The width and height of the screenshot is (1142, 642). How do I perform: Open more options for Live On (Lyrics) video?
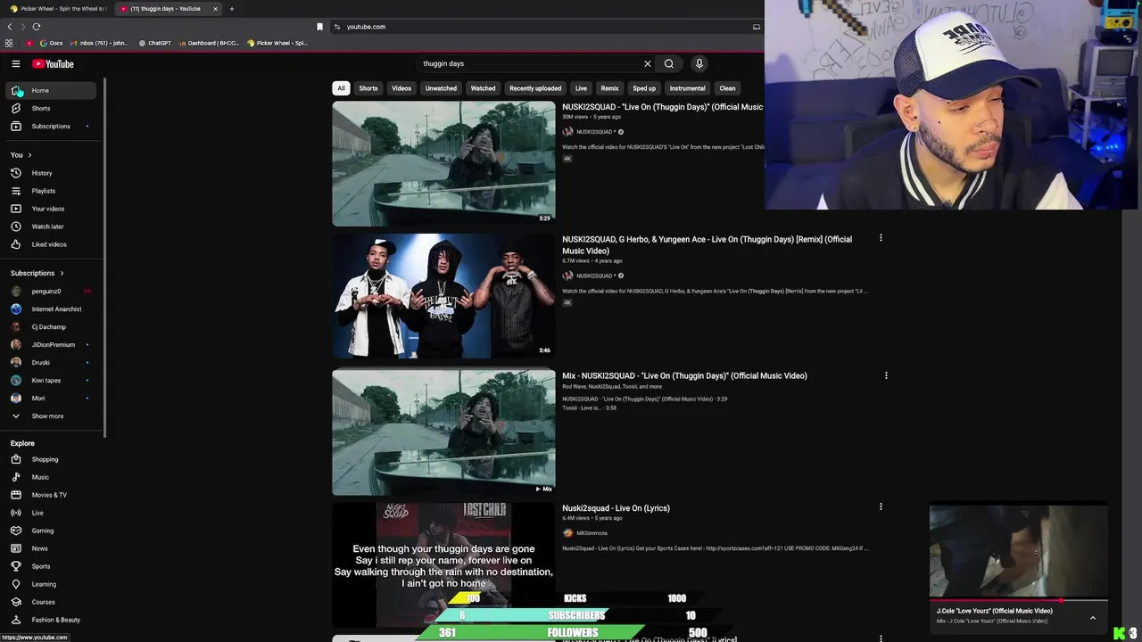point(881,506)
